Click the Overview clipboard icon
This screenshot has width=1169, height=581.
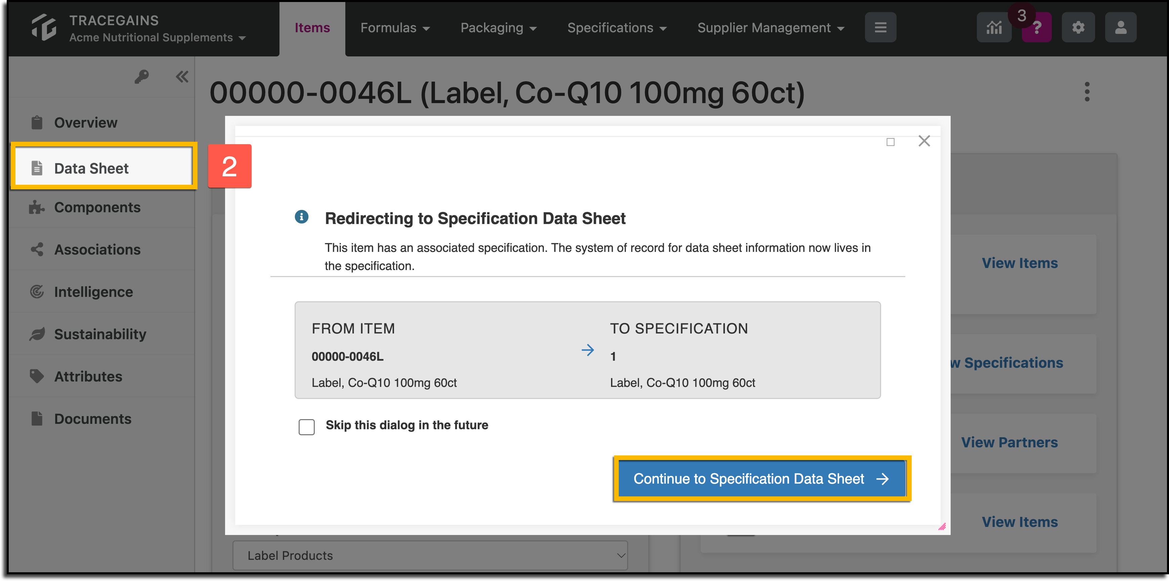pos(37,123)
